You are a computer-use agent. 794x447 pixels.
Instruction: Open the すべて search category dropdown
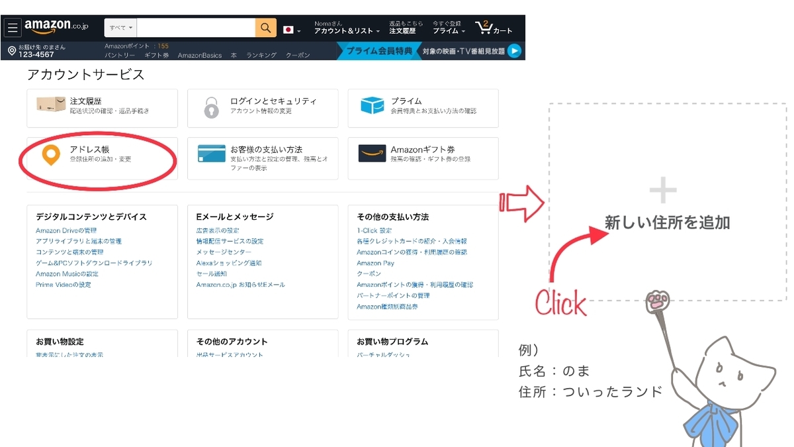coord(121,28)
